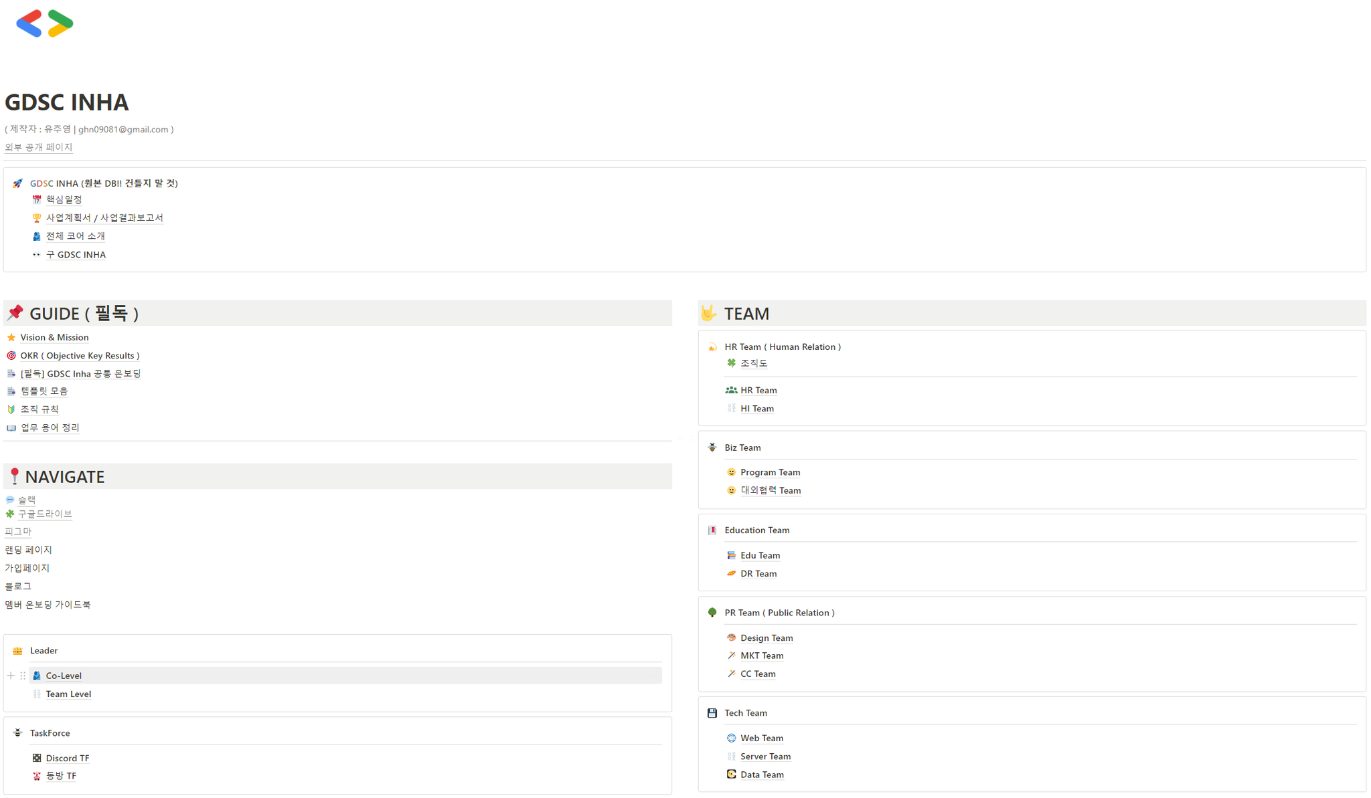Click the GUIDE ( 필독 ) heading
Image resolution: width=1371 pixels, height=798 pixels.
click(x=84, y=314)
